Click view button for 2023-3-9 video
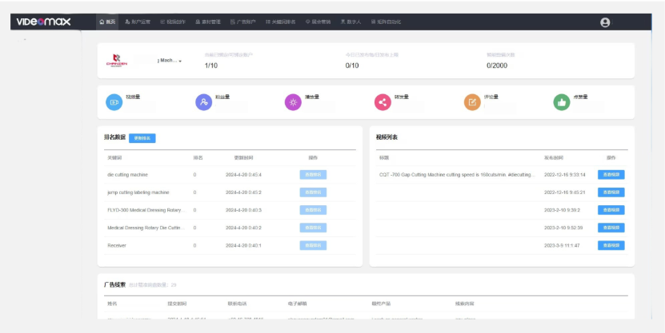This screenshot has height=333, width=665. (611, 245)
